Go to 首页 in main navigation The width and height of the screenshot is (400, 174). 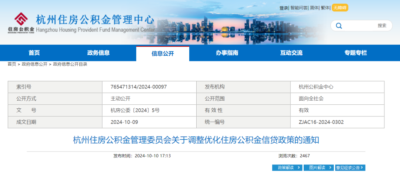(34, 53)
